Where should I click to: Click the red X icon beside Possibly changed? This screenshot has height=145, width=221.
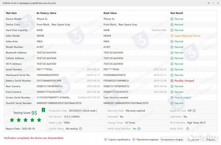172,81
